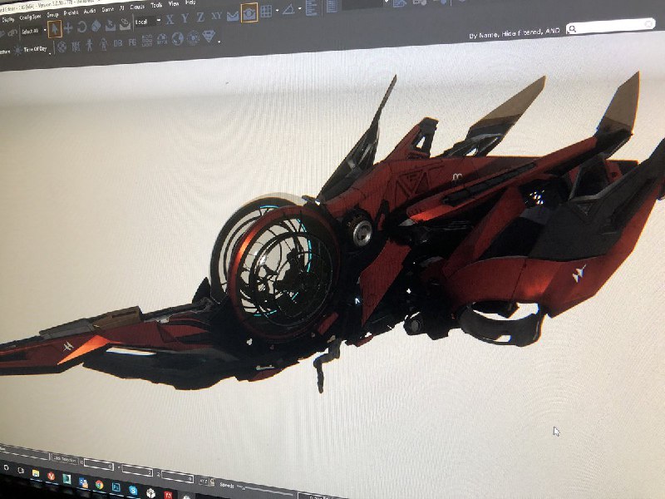Click the MTX icon in toolbar
Image resolution: width=665 pixels, height=499 pixels.
pos(161,40)
